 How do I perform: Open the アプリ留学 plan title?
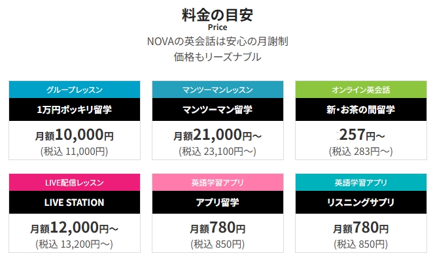pos(217,203)
